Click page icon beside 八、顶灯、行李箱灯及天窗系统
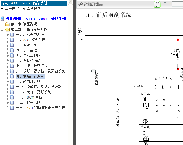183x145 pixels. 12,71
